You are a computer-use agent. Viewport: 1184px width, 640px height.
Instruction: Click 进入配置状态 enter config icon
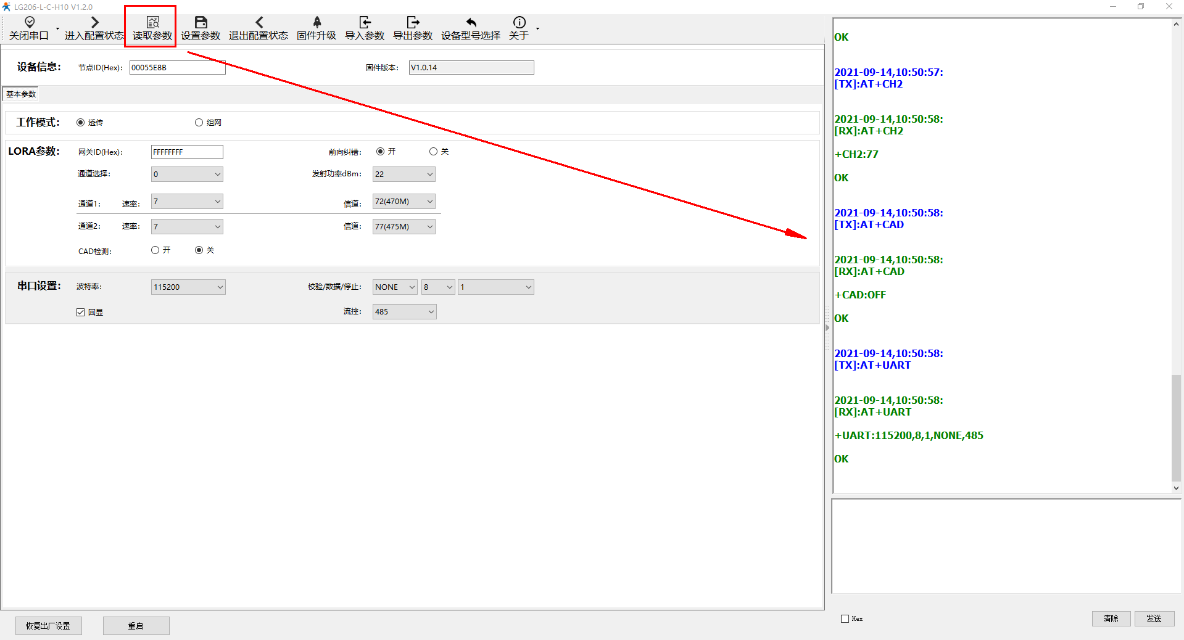click(94, 23)
